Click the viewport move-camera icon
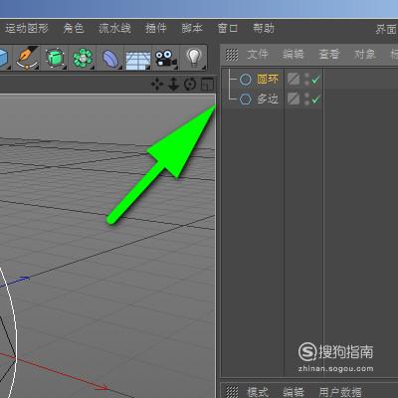Image resolution: width=398 pixels, height=398 pixels. pyautogui.click(x=157, y=85)
